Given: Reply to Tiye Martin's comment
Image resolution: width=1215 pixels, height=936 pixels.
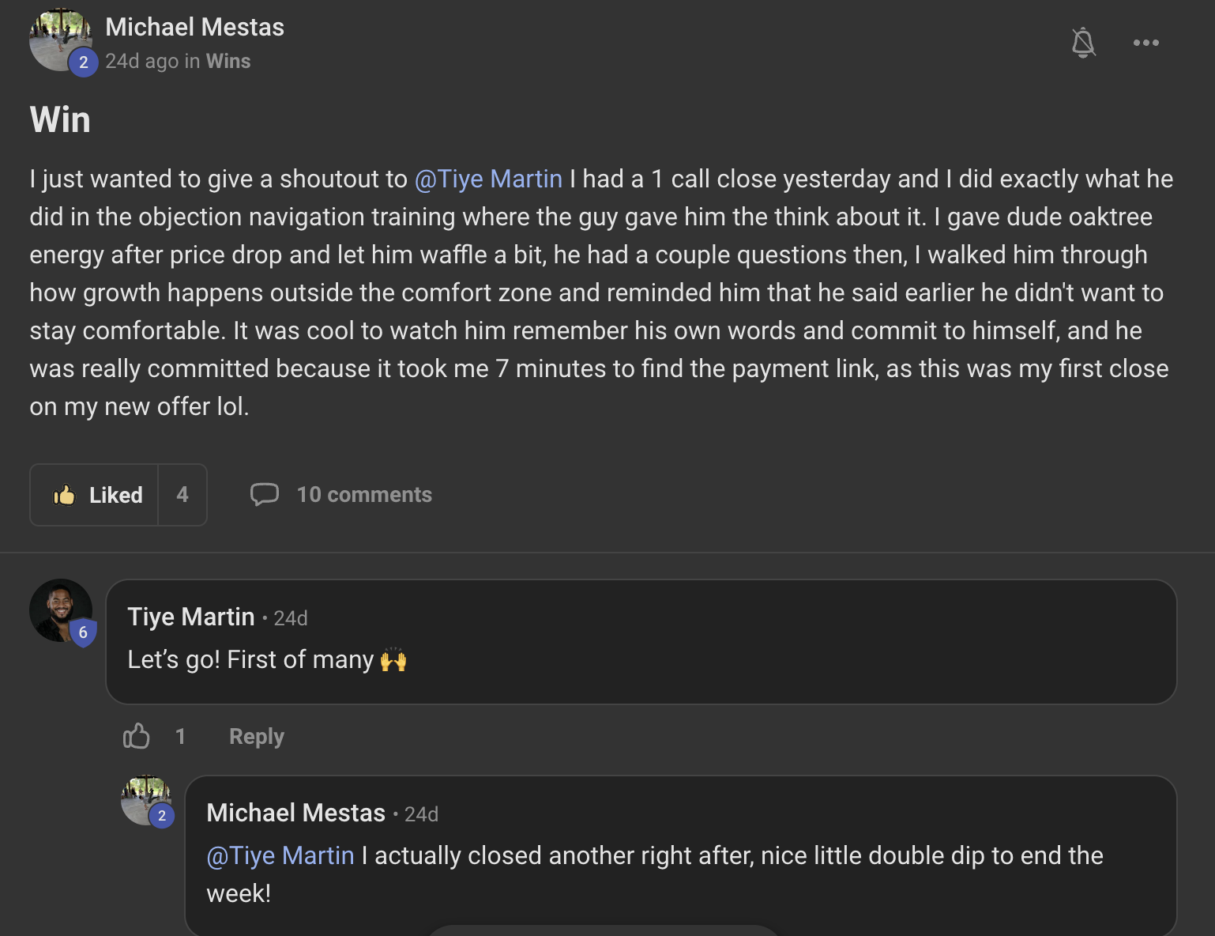Looking at the screenshot, I should (256, 736).
